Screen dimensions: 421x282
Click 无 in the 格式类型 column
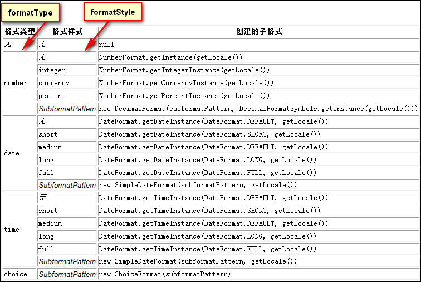click(19, 45)
